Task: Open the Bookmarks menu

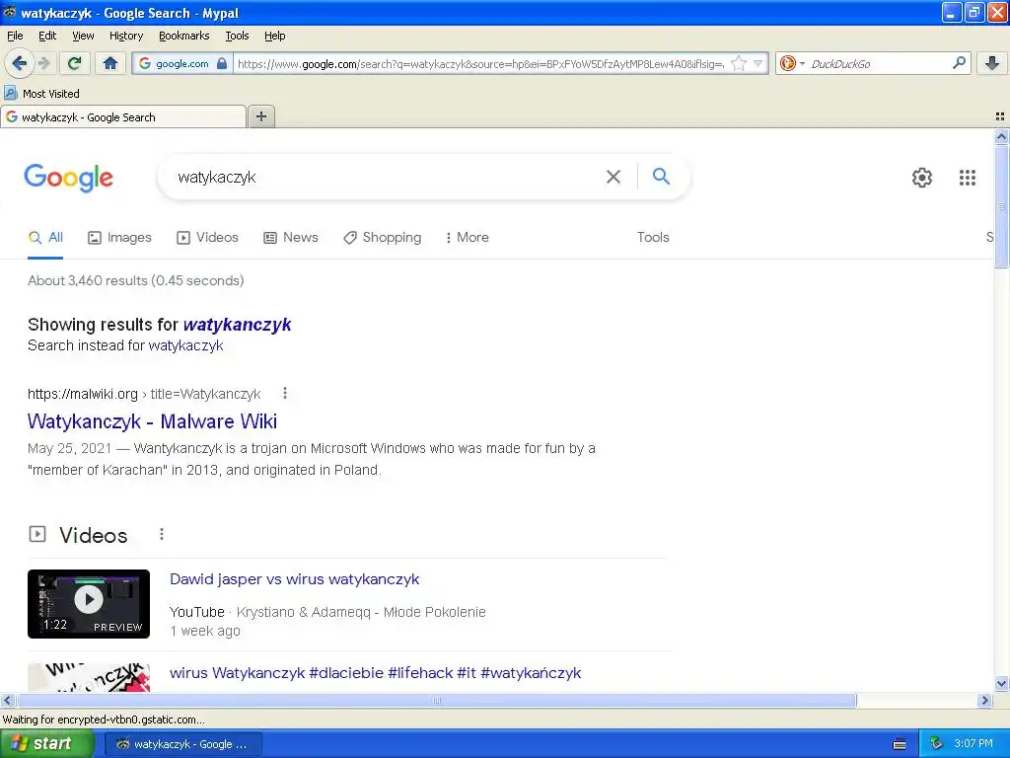Action: pos(184,36)
